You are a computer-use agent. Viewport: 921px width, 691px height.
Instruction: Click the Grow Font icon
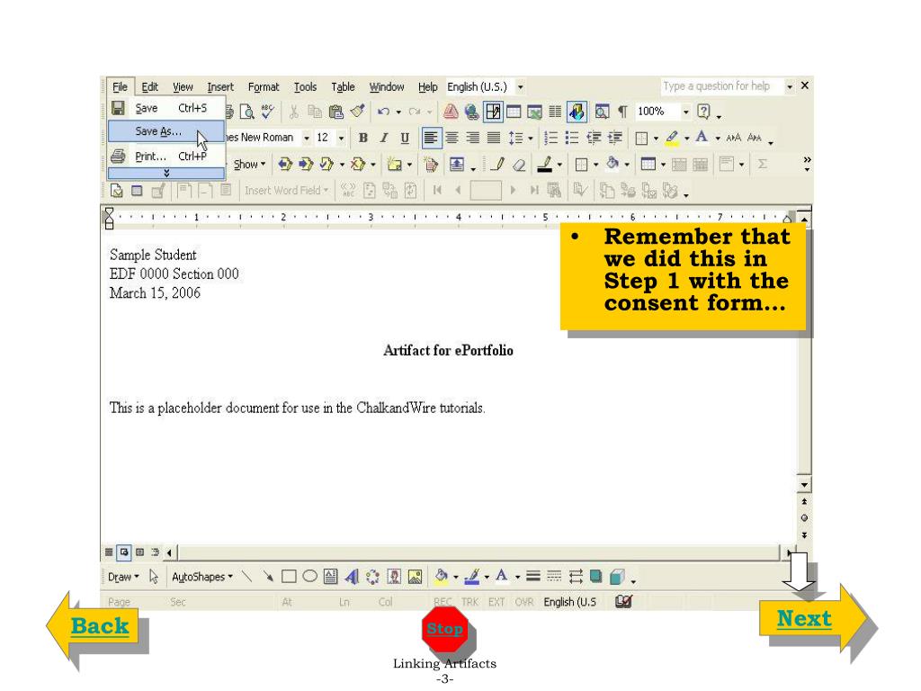(734, 138)
